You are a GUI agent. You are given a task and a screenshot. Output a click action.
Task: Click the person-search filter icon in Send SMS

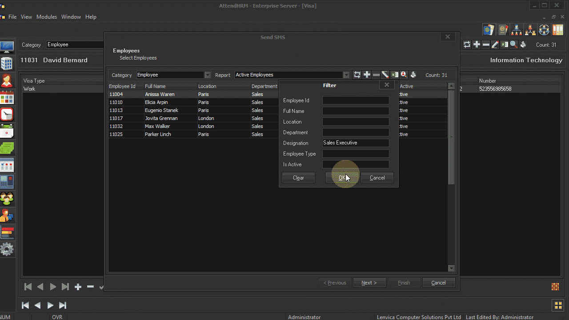(404, 75)
